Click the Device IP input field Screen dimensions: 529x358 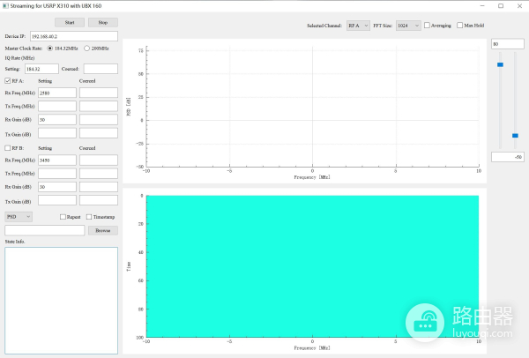73,36
